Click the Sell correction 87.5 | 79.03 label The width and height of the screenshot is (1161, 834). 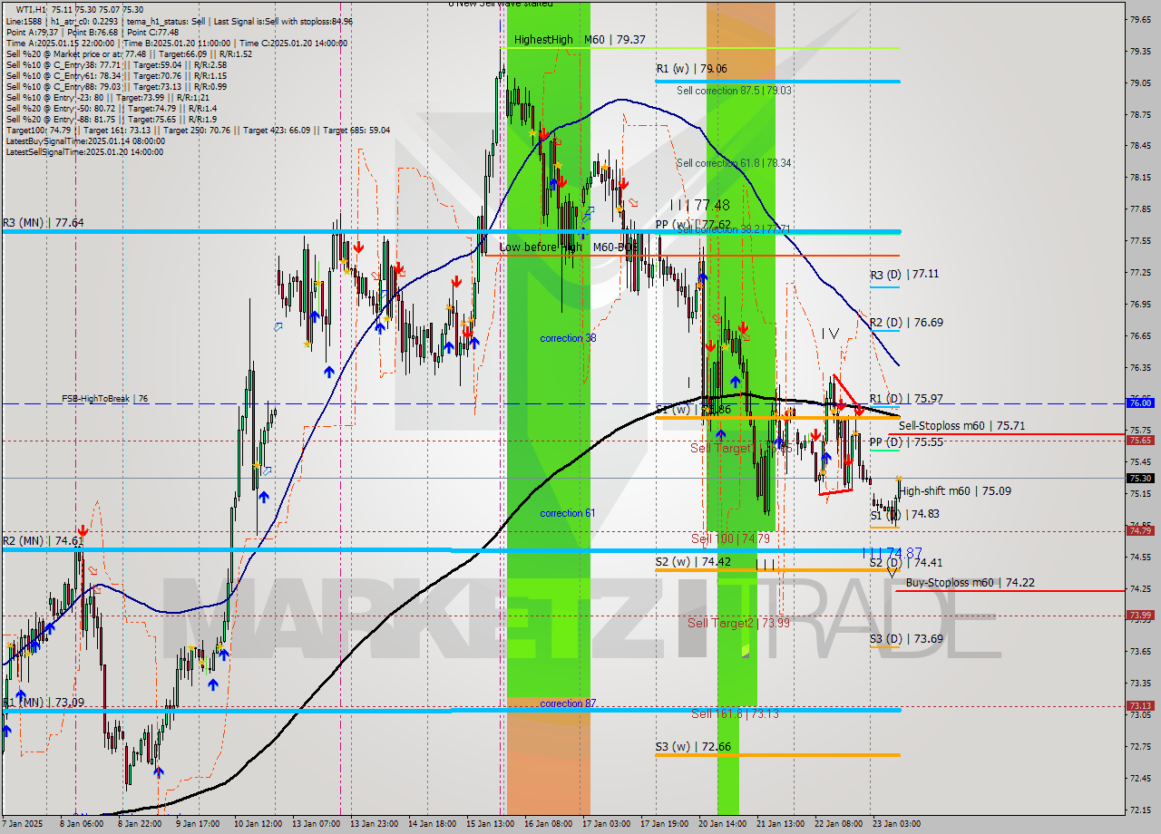pyautogui.click(x=734, y=90)
